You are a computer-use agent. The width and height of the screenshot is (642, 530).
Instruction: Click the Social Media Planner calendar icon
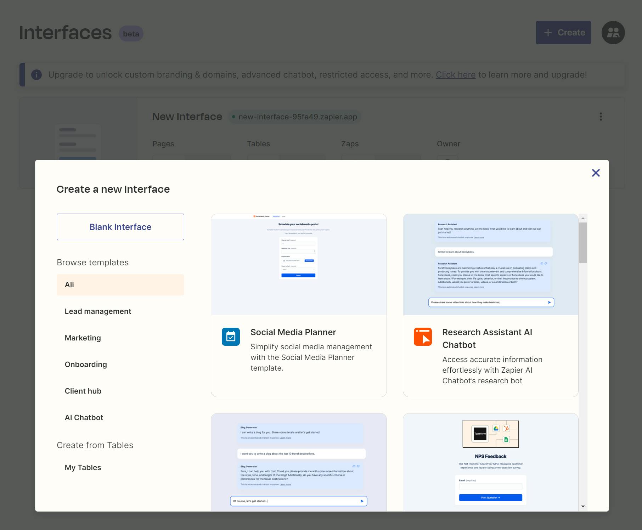point(231,337)
